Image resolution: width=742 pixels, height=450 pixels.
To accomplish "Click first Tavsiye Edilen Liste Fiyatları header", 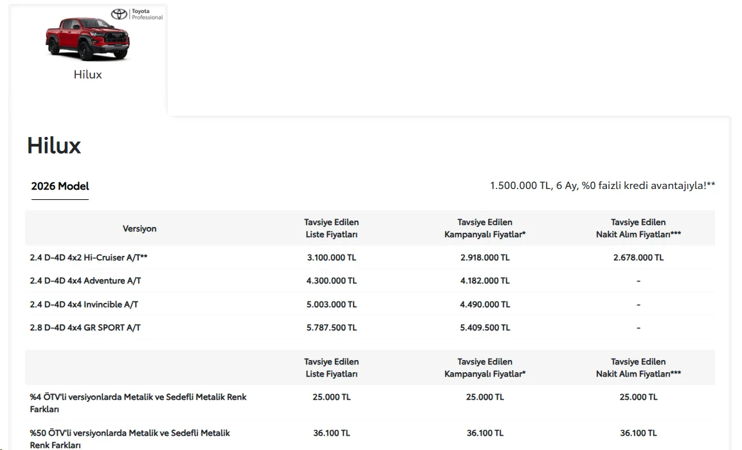I will point(331,228).
